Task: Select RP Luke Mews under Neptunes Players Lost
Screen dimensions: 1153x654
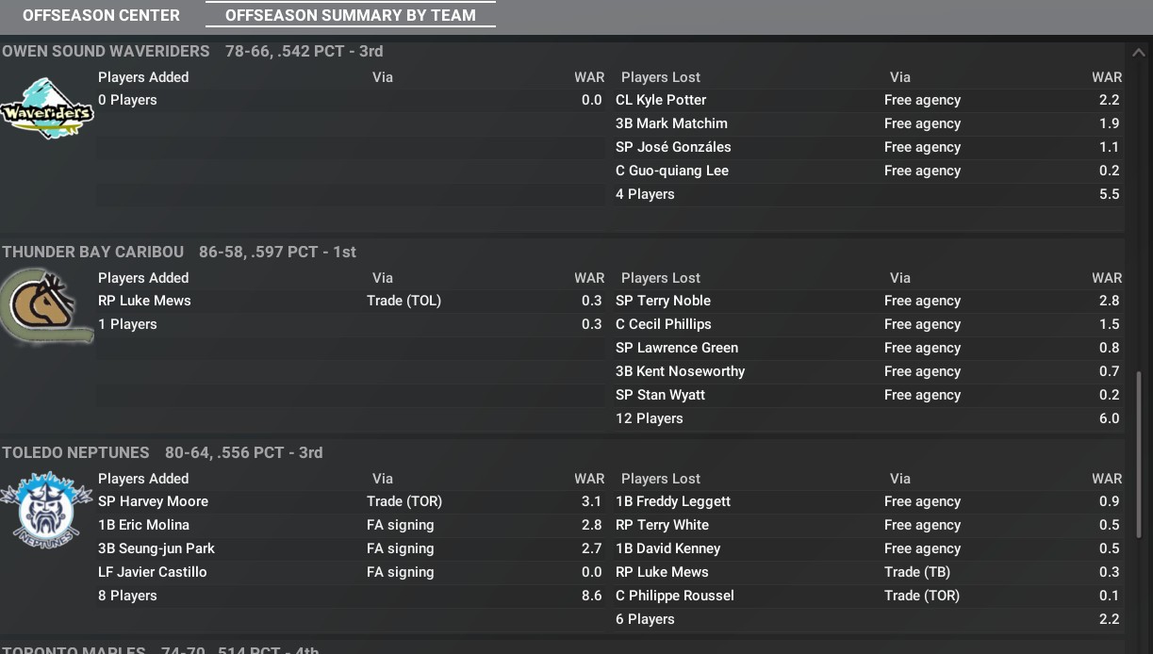Action: click(662, 572)
